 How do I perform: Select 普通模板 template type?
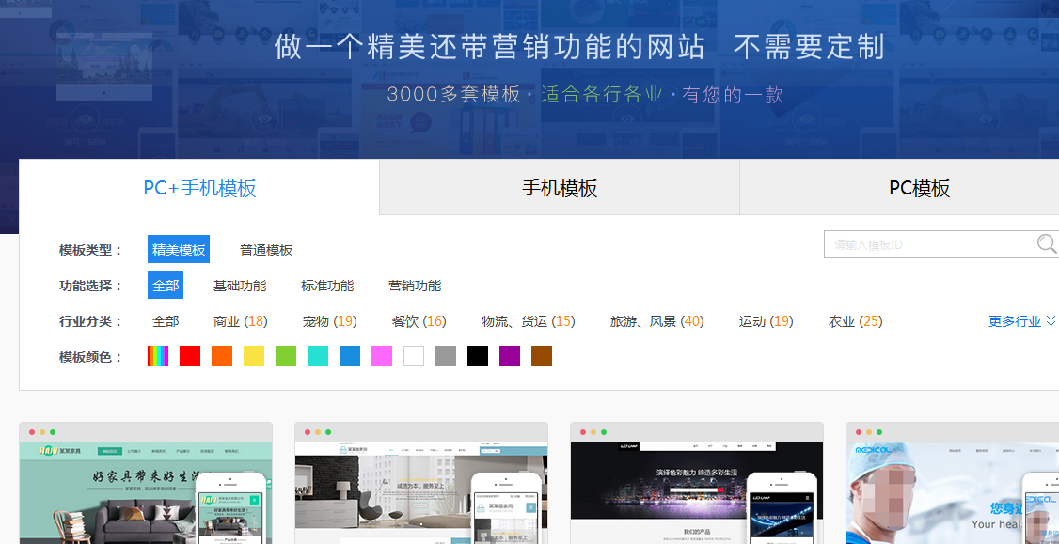pos(266,250)
